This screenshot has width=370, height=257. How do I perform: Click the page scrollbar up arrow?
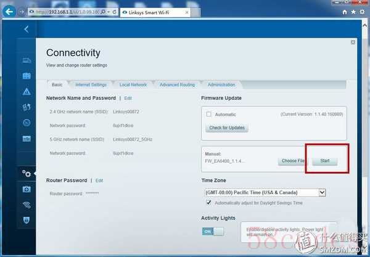365,25
